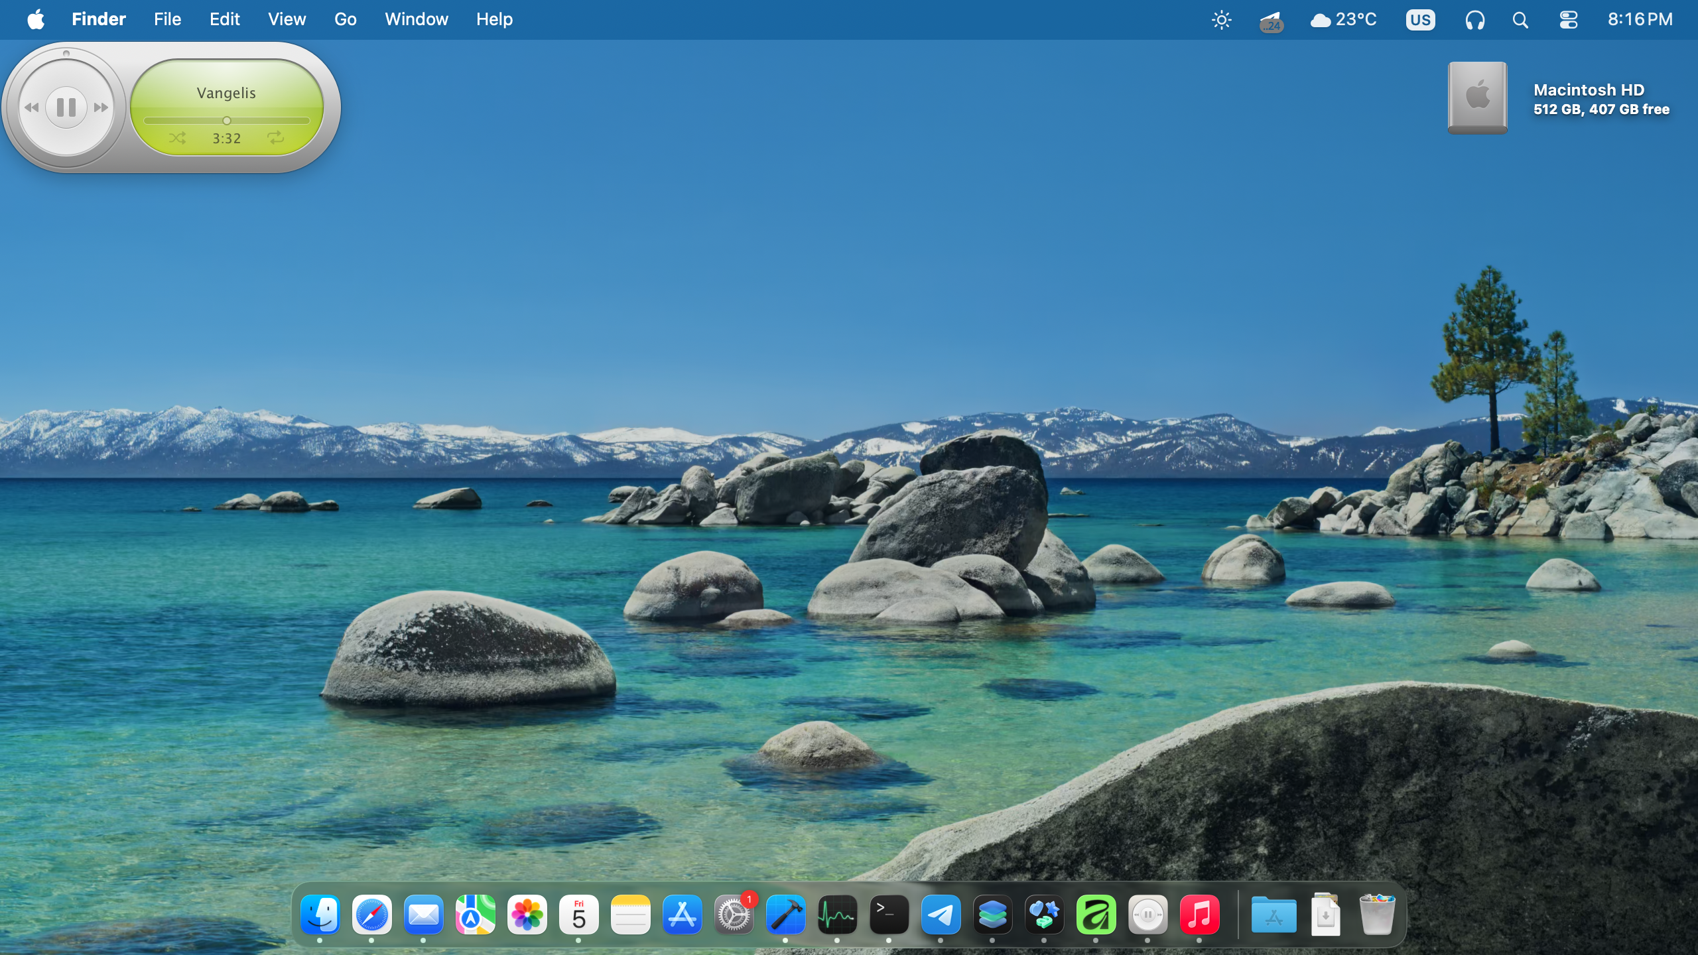Skip to previous track in music widget
Screen dimensions: 1698x955
pyautogui.click(x=31, y=107)
